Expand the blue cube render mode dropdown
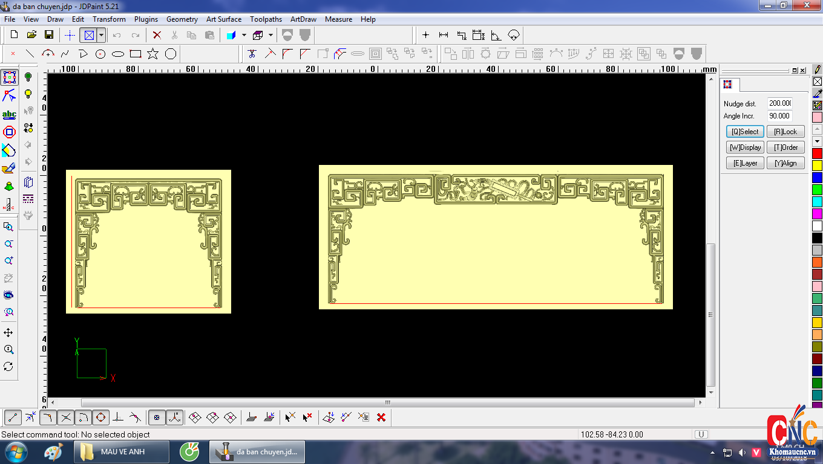The image size is (823, 464). coord(244,35)
